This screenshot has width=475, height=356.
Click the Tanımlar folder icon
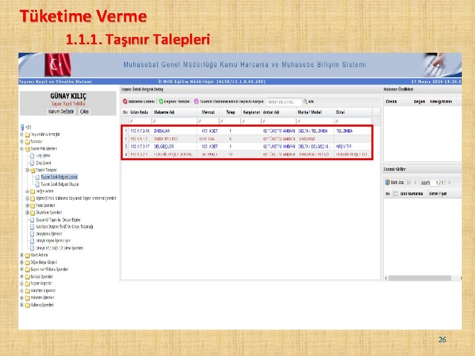click(x=27, y=142)
